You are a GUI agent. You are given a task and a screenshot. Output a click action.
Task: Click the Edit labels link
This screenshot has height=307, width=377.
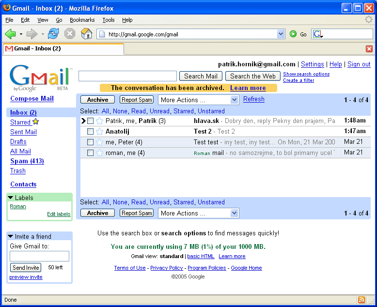(59, 214)
